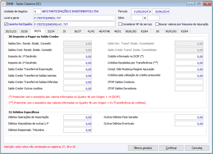Focus Saldo Credor Transferível Saídas Isentas field
This screenshot has height=154, width=213.
77,76
